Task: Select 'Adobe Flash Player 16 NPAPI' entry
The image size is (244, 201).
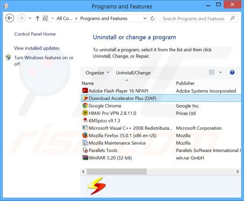Action: click(x=118, y=91)
